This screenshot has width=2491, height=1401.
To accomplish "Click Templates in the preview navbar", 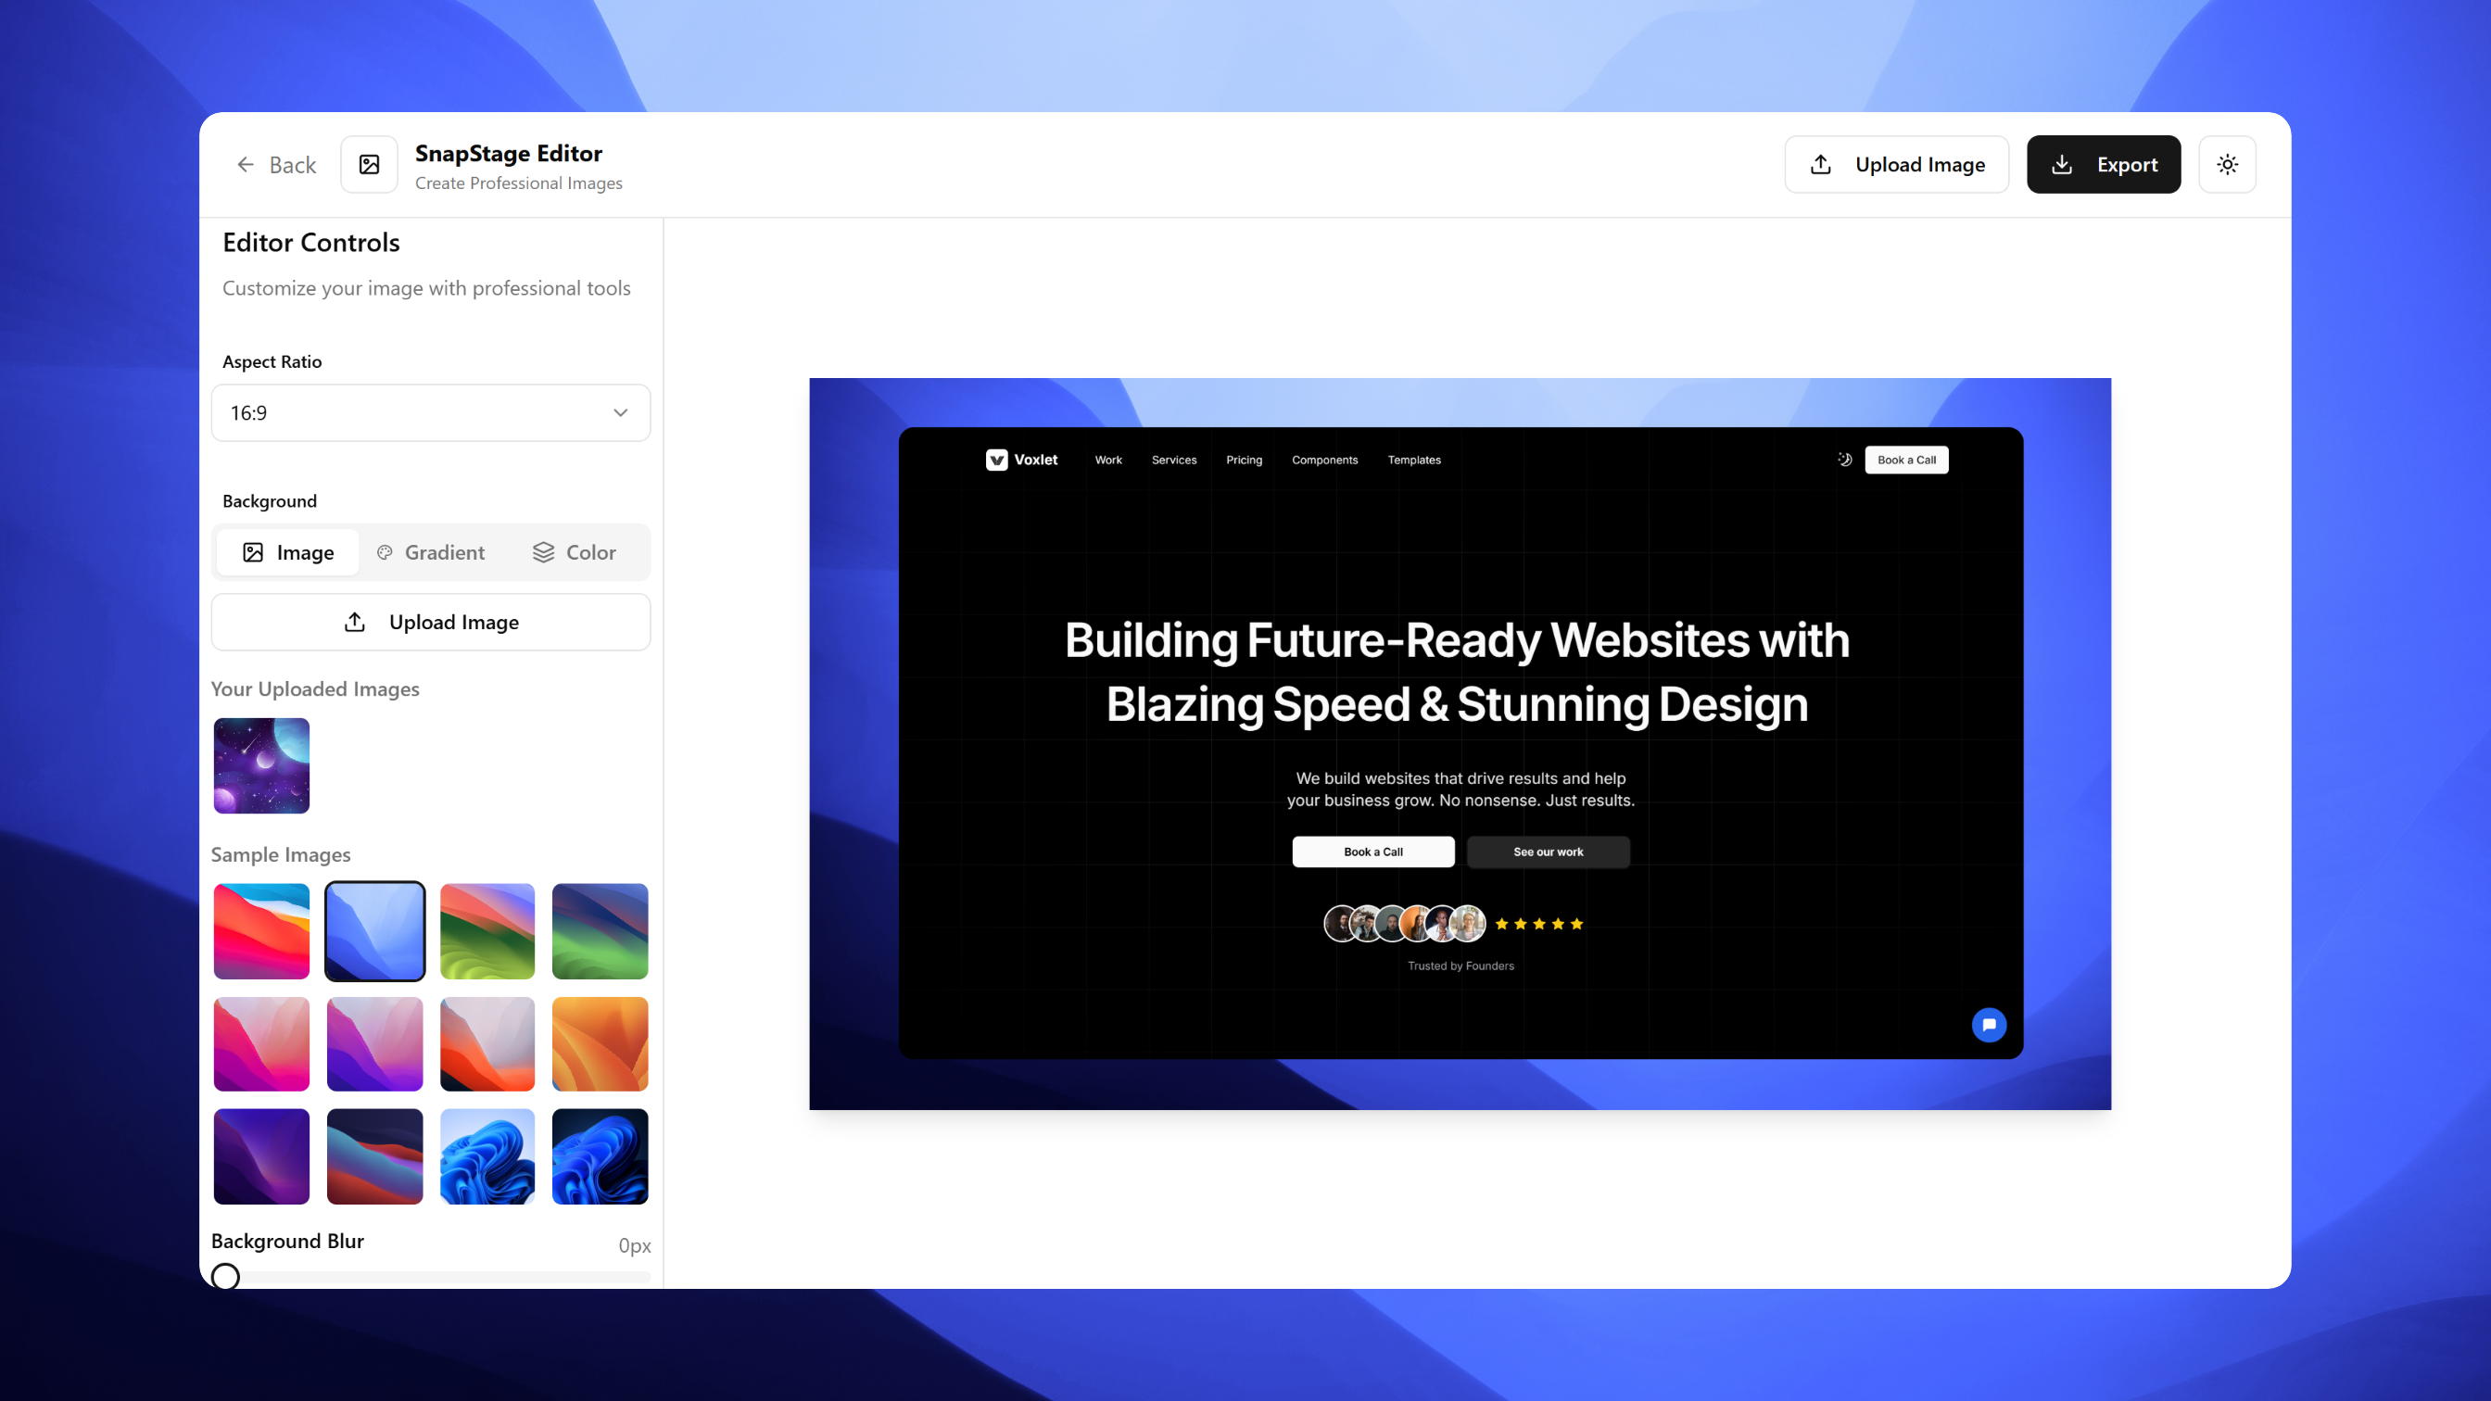I will (1414, 461).
